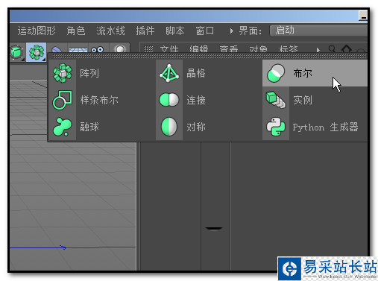The height and width of the screenshot is (281, 378).
Task: Open the array modeling objects toolbar button
Action: click(x=37, y=52)
